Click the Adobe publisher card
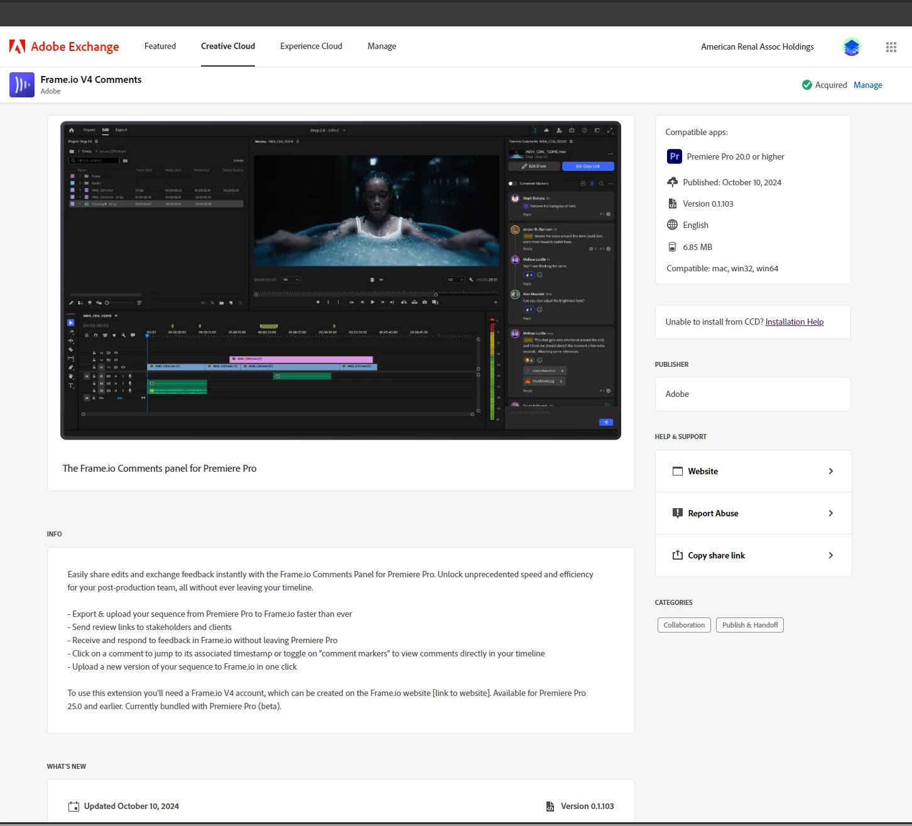 click(753, 394)
